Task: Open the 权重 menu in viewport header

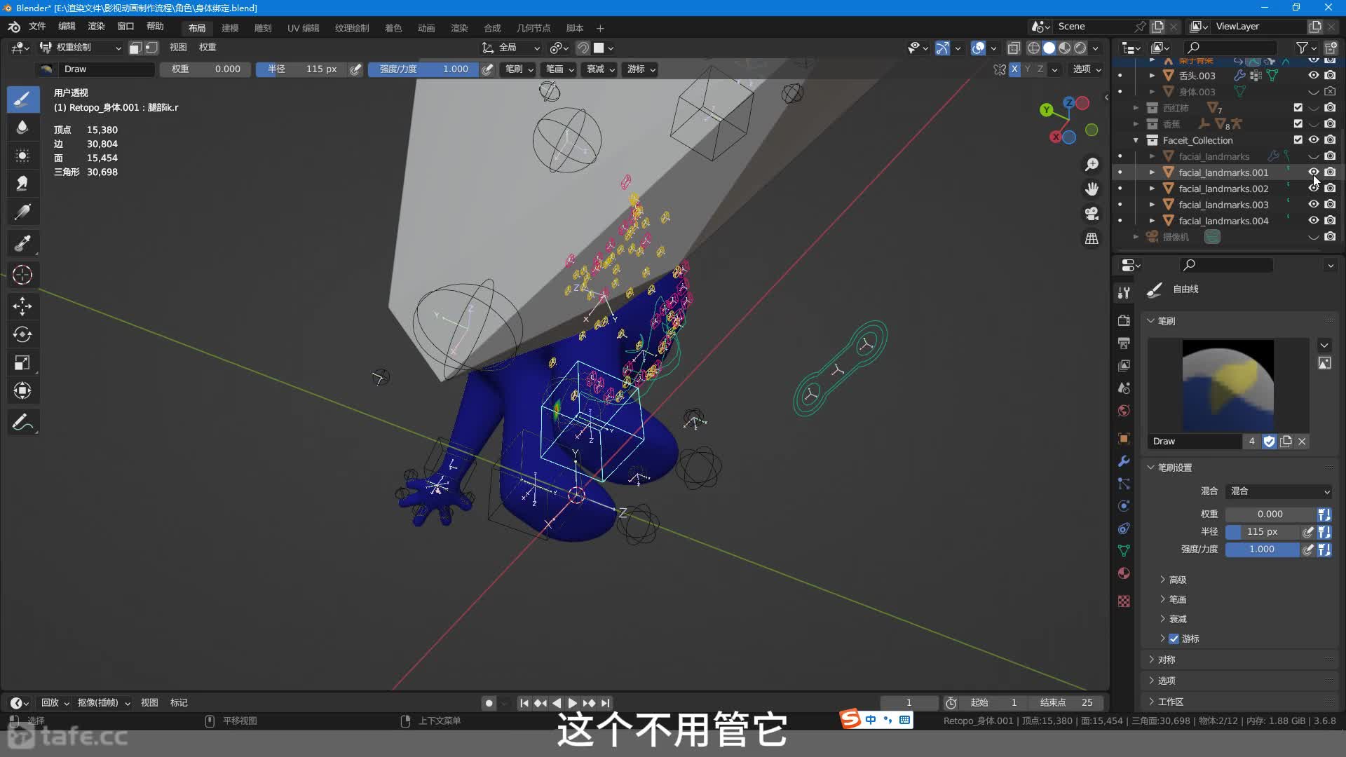Action: click(x=208, y=48)
